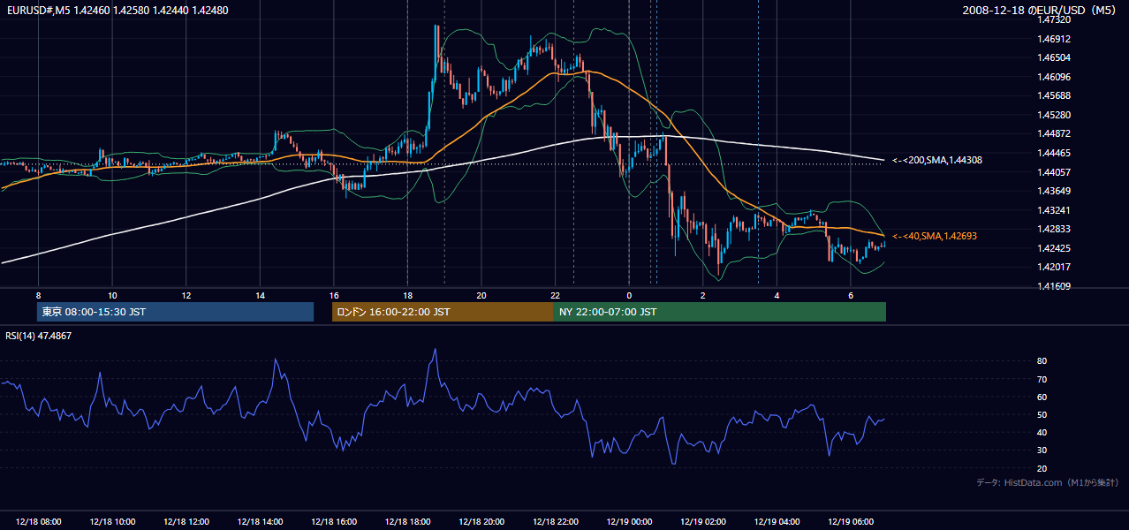Click the 200 SMA 1.44308 label
The width and height of the screenshot is (1129, 530).
936,160
